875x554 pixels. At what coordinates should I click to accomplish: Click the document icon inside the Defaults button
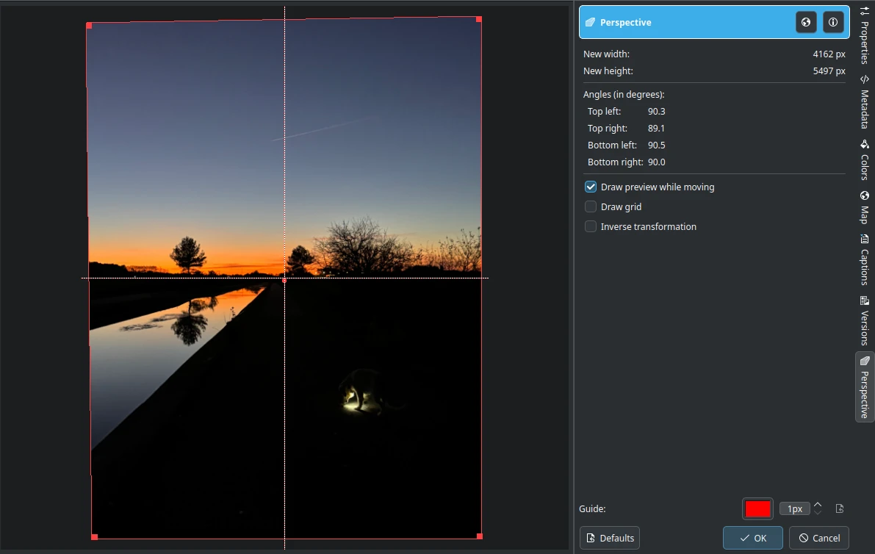(x=590, y=537)
